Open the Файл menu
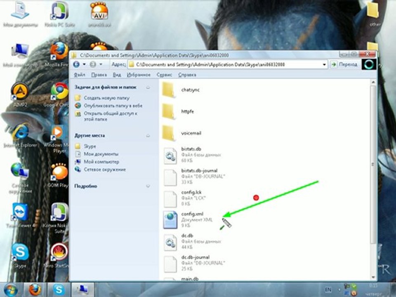 (x=79, y=75)
